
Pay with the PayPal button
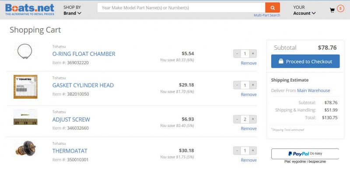(x=305, y=154)
